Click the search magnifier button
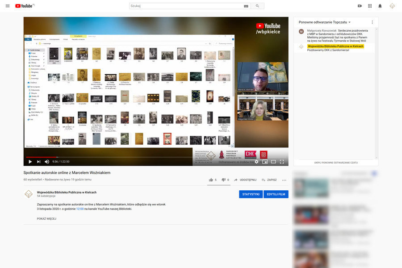Viewport: 402px width, 268px height. point(257,6)
